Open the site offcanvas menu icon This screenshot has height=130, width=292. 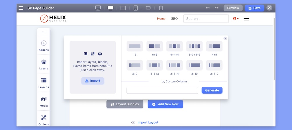[x=246, y=19]
